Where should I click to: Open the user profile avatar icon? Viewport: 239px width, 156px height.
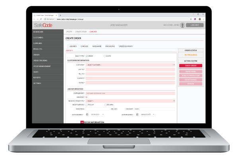(182, 25)
